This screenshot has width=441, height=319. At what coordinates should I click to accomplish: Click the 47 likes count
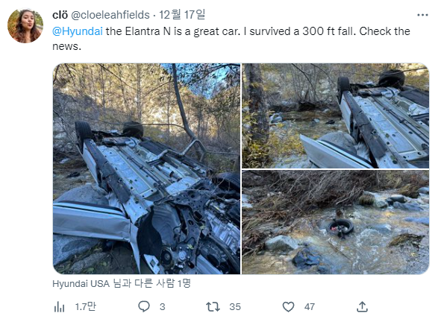[310, 306]
